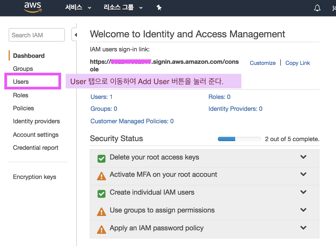The image size is (336, 246).
Task: Open the 서비스 services dropdown menu
Action: point(78,8)
